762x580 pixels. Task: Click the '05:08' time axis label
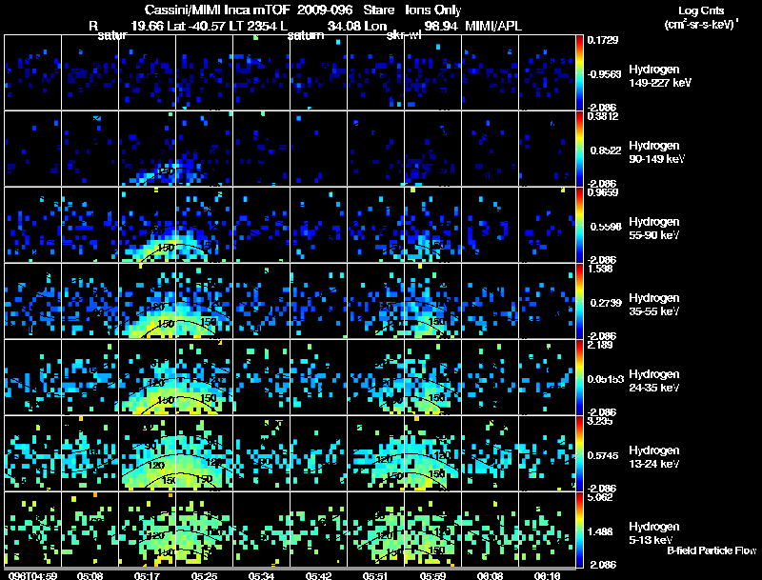coord(90,576)
